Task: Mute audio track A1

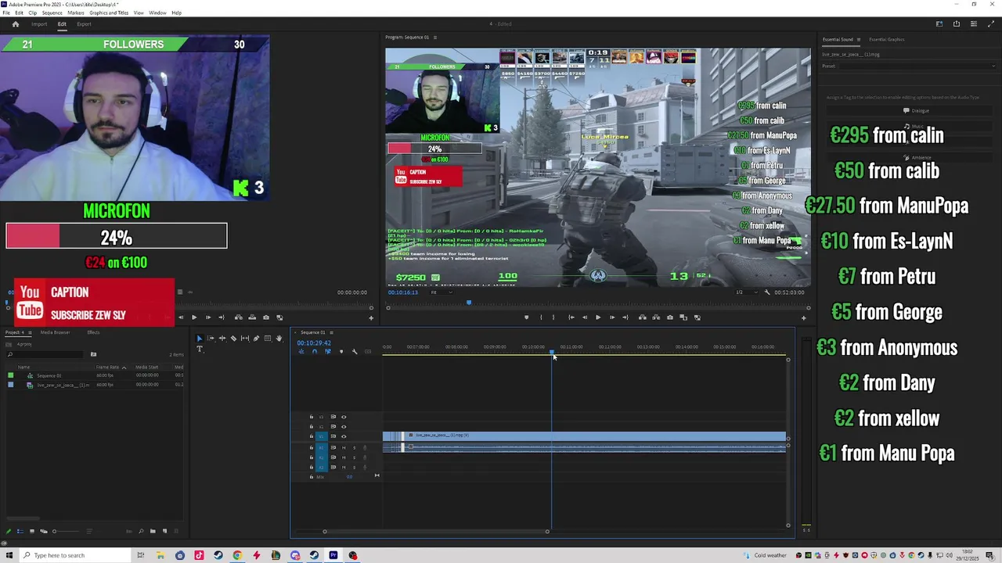Action: (x=344, y=448)
